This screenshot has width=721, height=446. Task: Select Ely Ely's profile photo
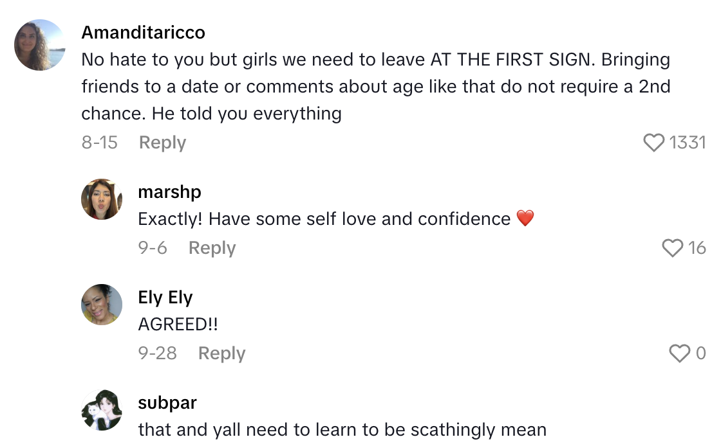pyautogui.click(x=101, y=304)
